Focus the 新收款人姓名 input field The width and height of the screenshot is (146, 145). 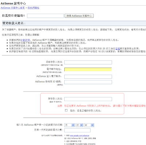tap(88, 99)
